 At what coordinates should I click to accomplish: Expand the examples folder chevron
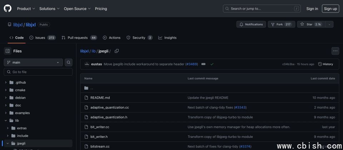pyautogui.click(x=6, y=113)
